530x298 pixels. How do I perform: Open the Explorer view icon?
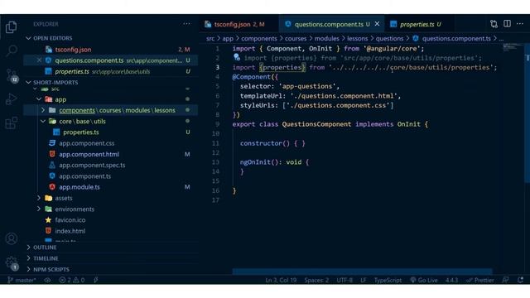point(11,27)
